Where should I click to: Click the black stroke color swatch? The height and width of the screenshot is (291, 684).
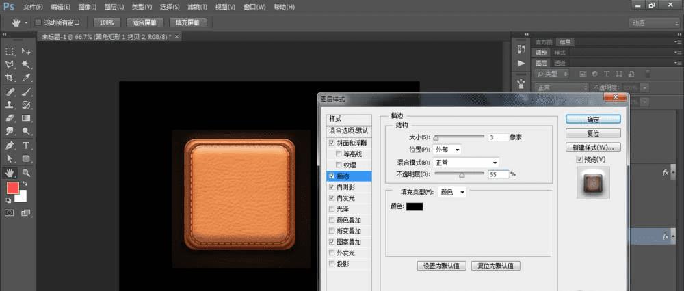[415, 207]
